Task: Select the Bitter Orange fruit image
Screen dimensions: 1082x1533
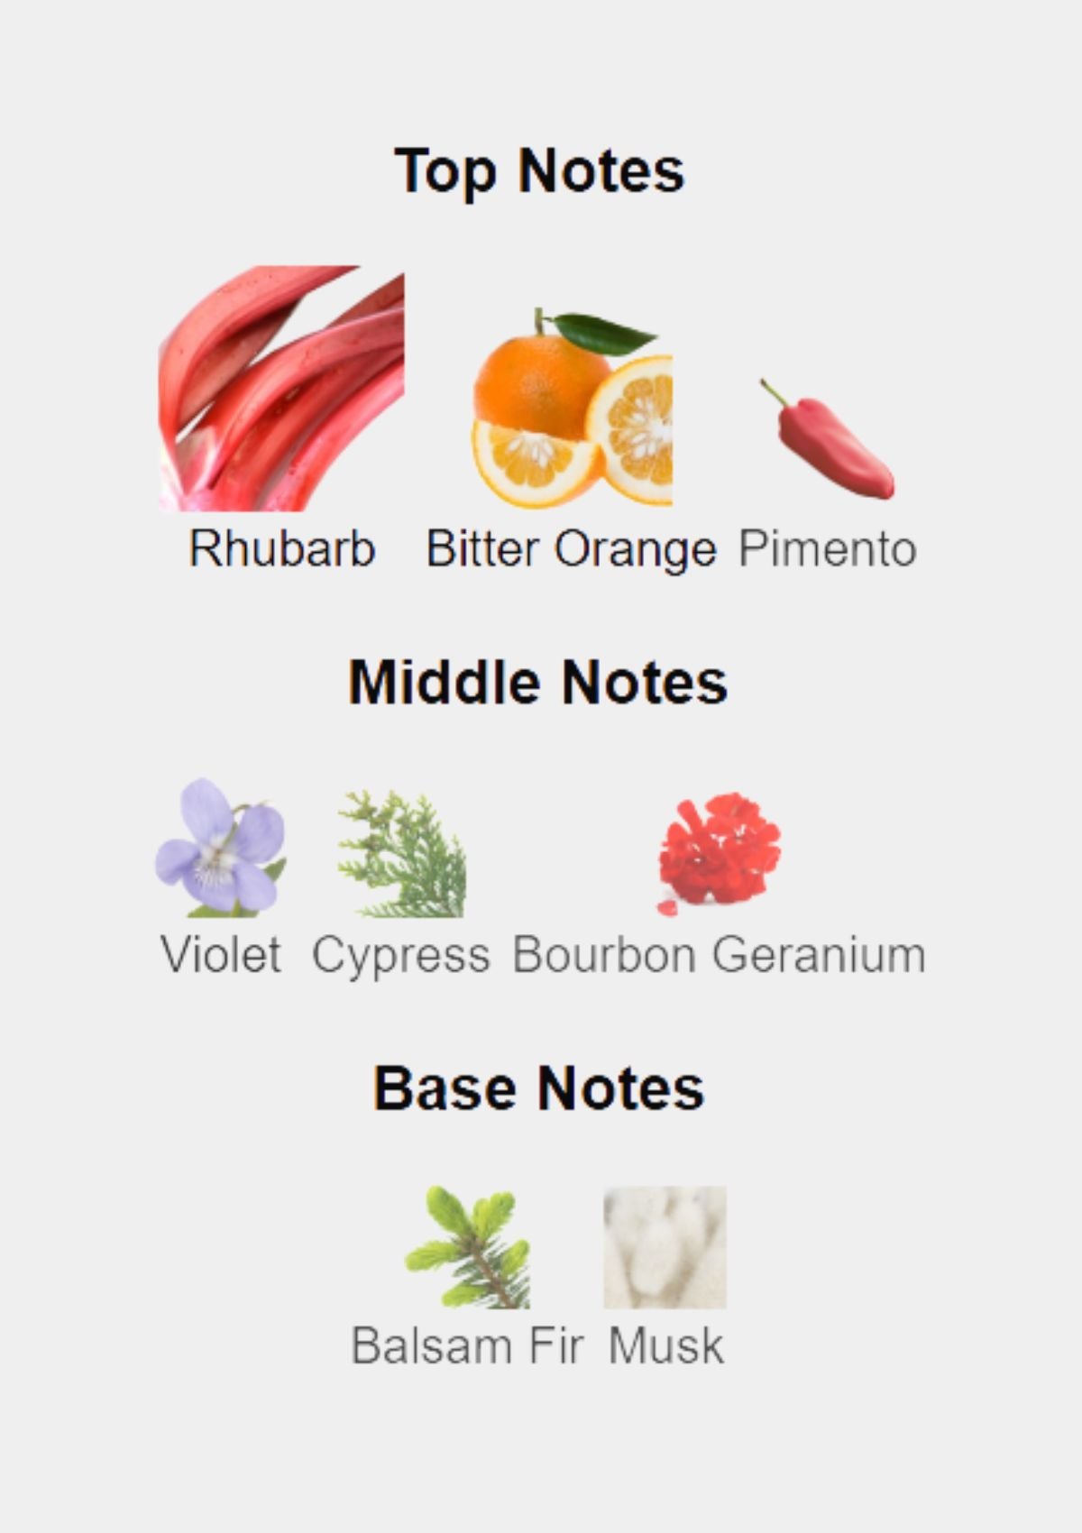Action: click(573, 408)
